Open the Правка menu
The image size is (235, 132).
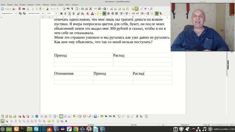(10, 5)
